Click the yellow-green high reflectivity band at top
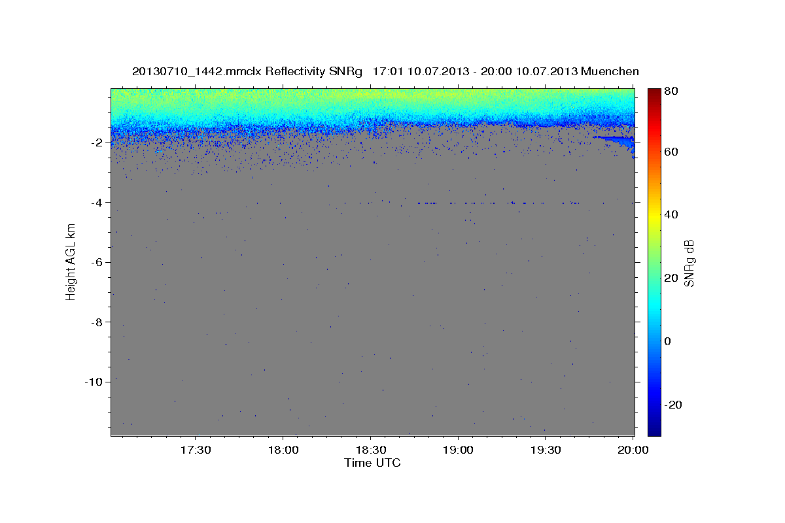The image size is (785, 523). click(x=372, y=96)
